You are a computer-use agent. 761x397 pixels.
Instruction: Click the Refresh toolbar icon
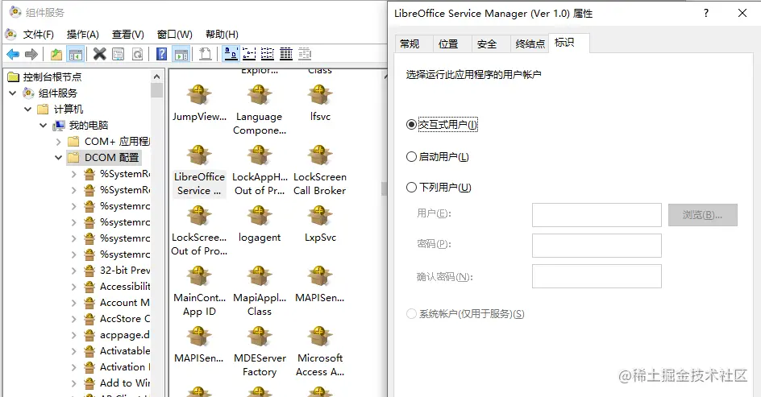(x=137, y=54)
